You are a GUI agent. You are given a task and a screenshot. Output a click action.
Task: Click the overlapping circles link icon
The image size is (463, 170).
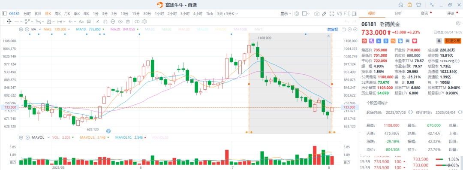137,21
